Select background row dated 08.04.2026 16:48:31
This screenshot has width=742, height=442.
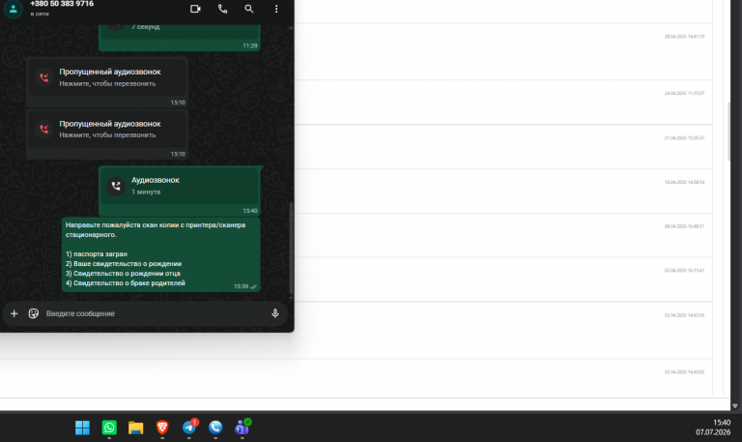(x=503, y=235)
